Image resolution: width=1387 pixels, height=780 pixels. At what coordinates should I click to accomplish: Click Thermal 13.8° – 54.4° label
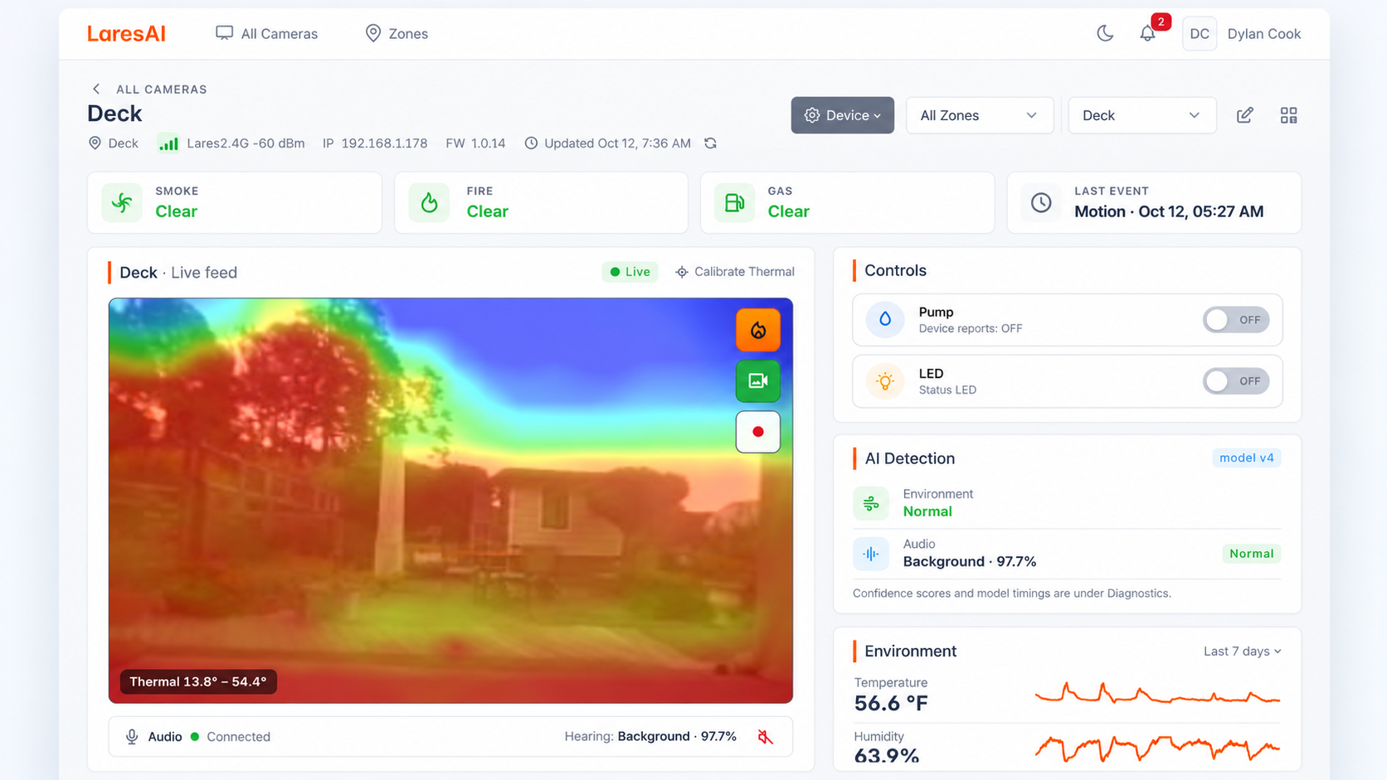tap(198, 681)
